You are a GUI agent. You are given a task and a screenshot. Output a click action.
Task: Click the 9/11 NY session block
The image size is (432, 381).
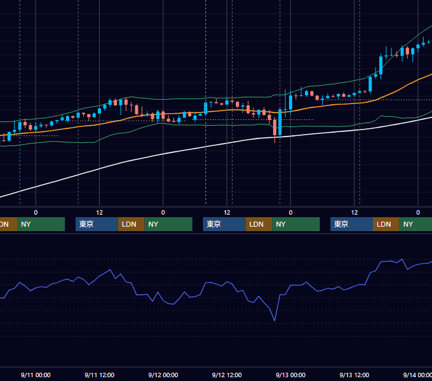[168, 224]
